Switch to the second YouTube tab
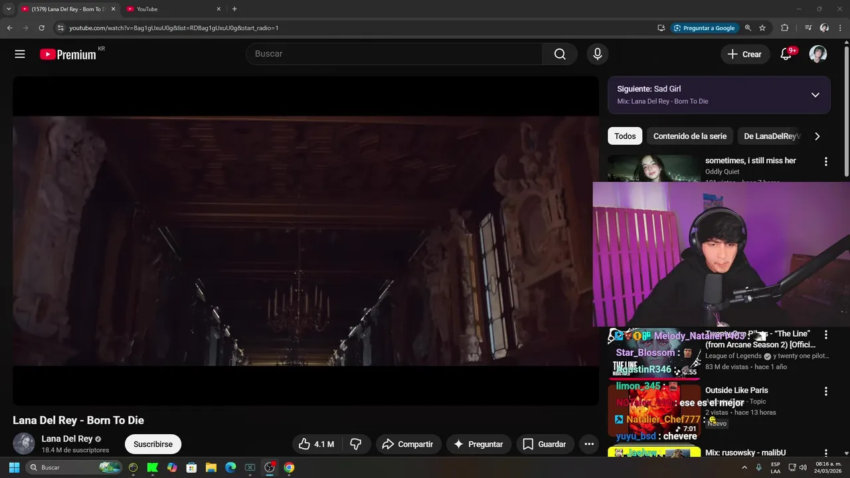 pos(174,9)
